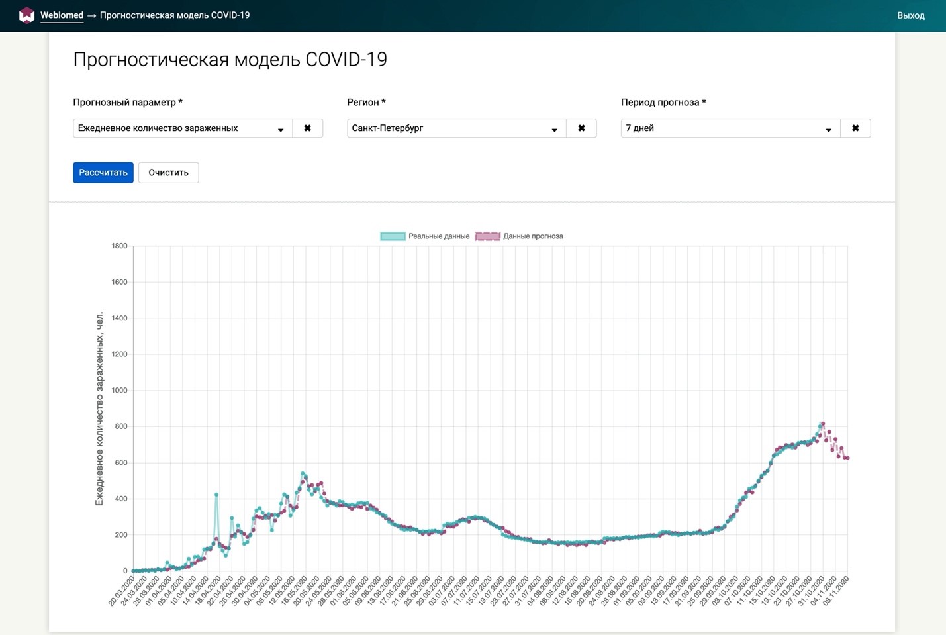Image resolution: width=946 pixels, height=635 pixels.
Task: Click the April real-data spike point near 420
Action: [216, 495]
